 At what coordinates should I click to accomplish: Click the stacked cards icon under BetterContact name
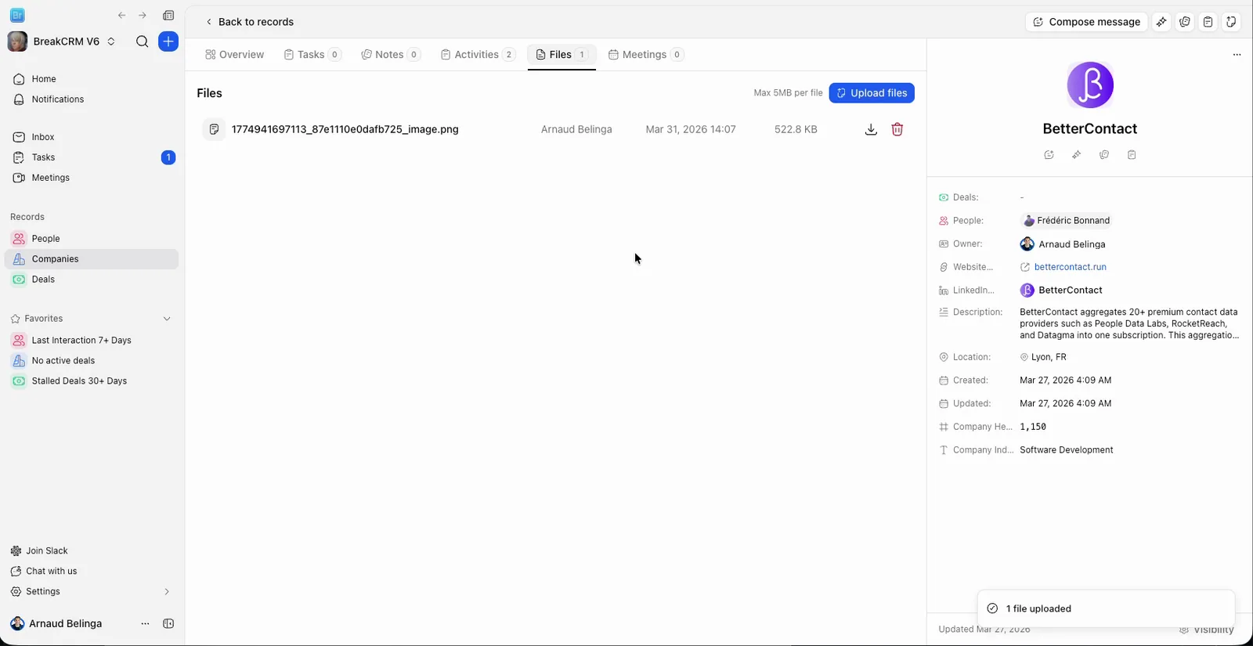click(1104, 155)
